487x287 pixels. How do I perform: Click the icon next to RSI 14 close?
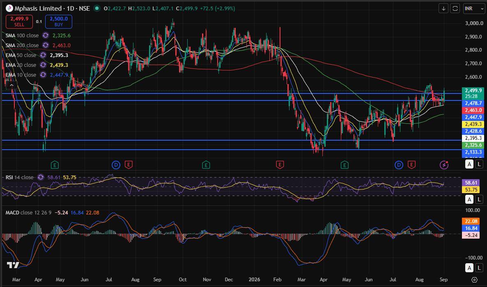pos(41,178)
